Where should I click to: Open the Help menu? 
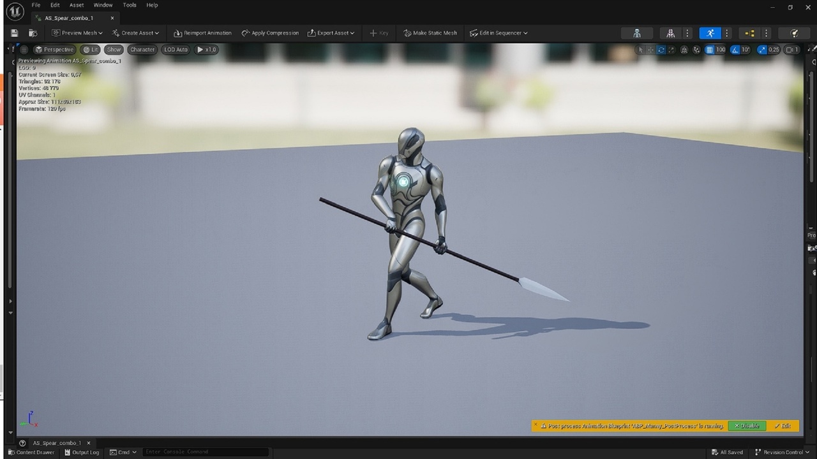click(152, 5)
